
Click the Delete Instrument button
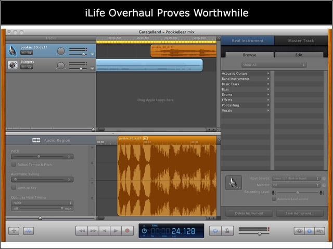point(249,213)
